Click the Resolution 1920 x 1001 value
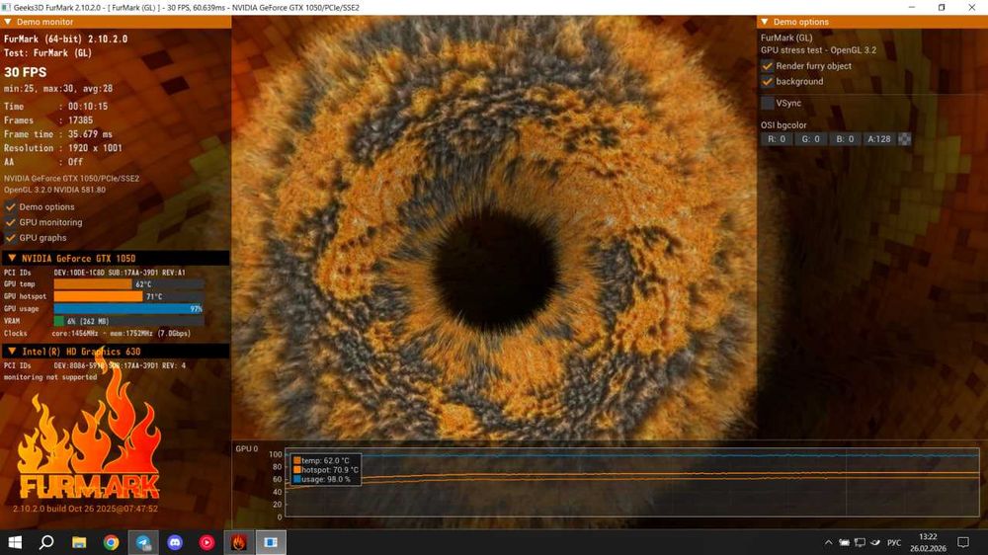Image resolution: width=988 pixels, height=555 pixels. tap(95, 148)
